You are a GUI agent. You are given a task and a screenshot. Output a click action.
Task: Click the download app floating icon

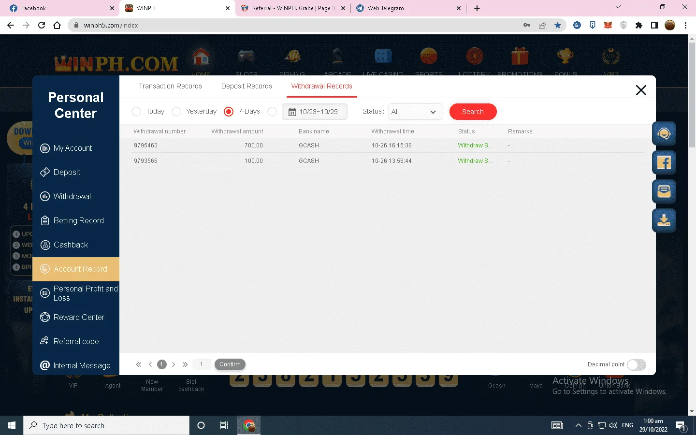[664, 220]
